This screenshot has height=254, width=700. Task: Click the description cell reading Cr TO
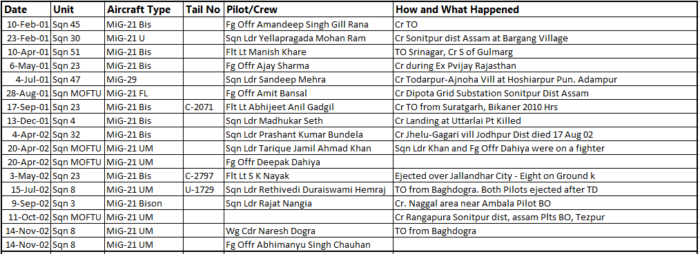point(546,25)
